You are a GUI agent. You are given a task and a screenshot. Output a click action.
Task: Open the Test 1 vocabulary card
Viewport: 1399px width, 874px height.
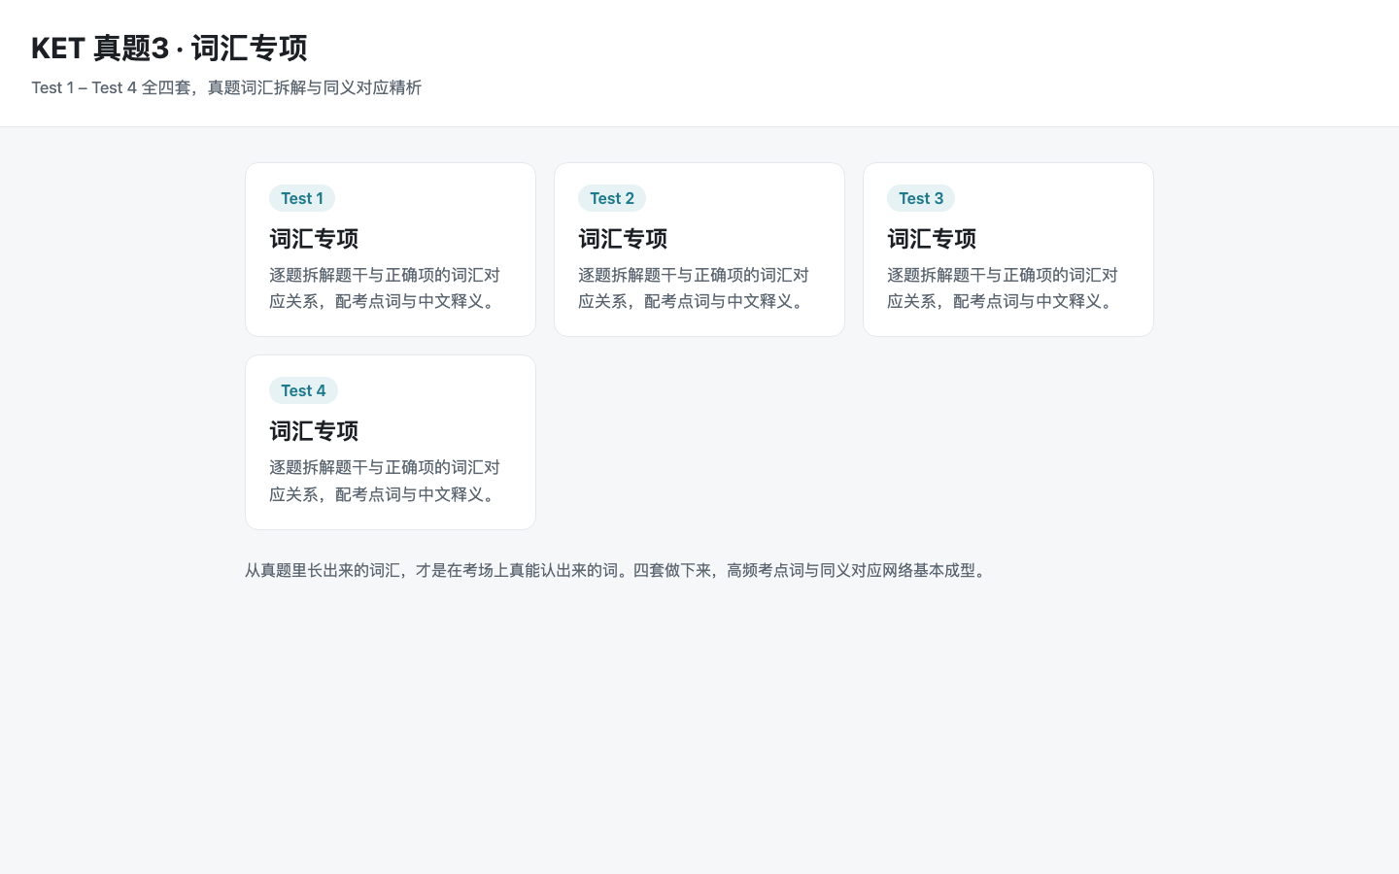pos(391,250)
